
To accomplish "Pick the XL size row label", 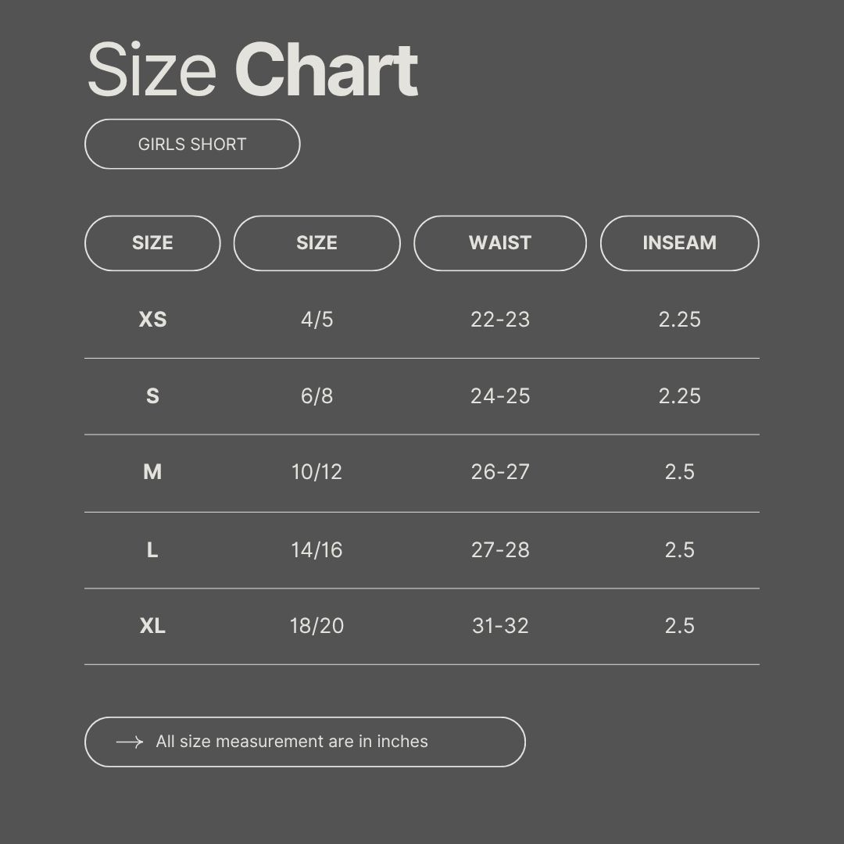I will pos(152,626).
